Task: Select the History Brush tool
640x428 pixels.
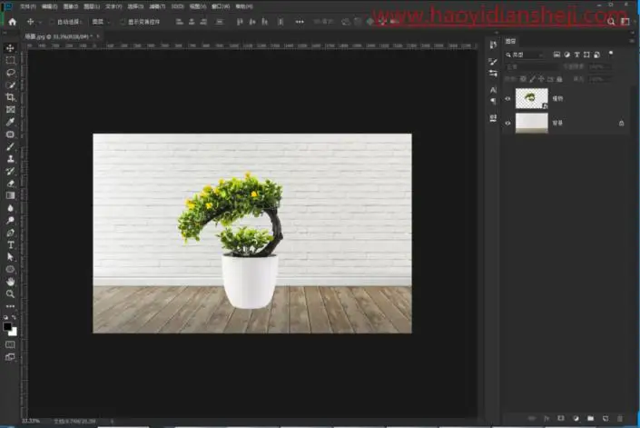Action: (x=10, y=171)
